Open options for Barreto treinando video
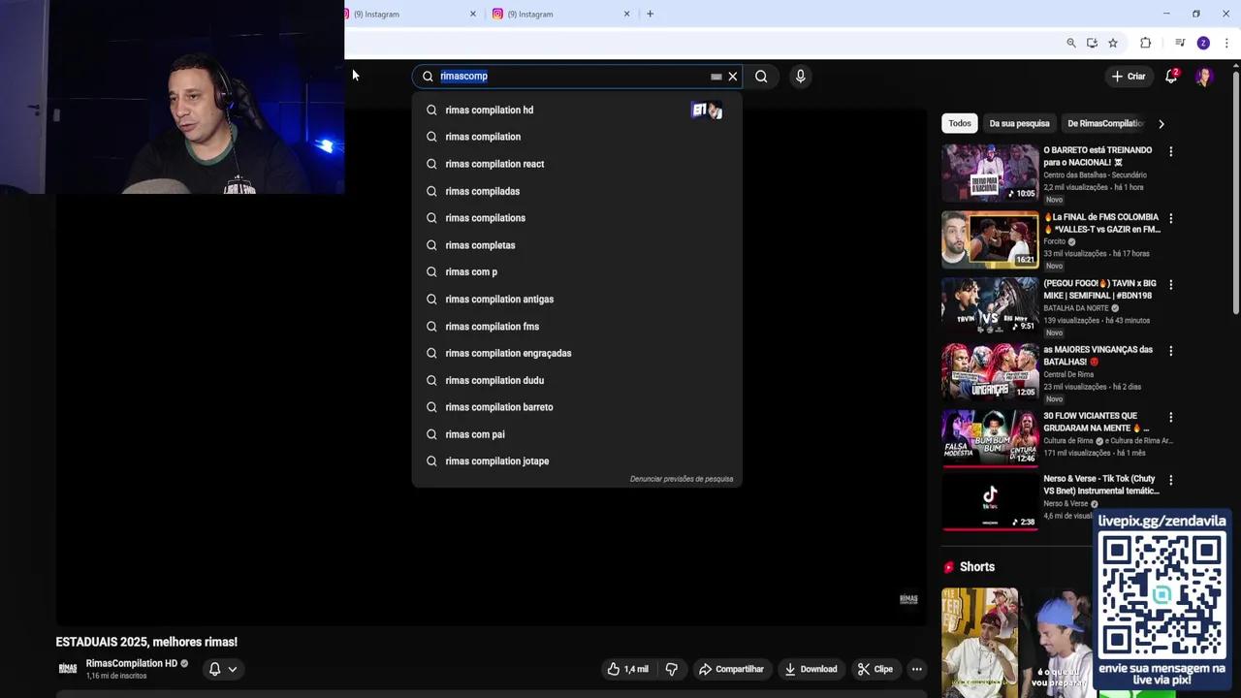The image size is (1241, 698). [x=1170, y=151]
